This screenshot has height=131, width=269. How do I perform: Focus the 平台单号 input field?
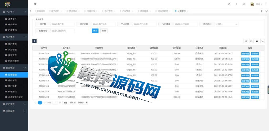[144, 24]
